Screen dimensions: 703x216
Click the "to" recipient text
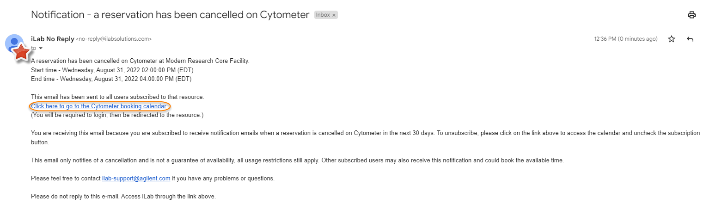point(33,49)
